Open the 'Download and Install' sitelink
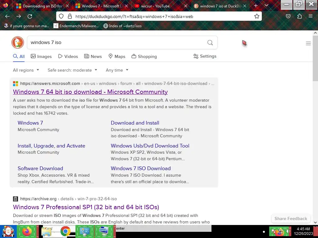This screenshot has width=318, height=238. [135, 123]
